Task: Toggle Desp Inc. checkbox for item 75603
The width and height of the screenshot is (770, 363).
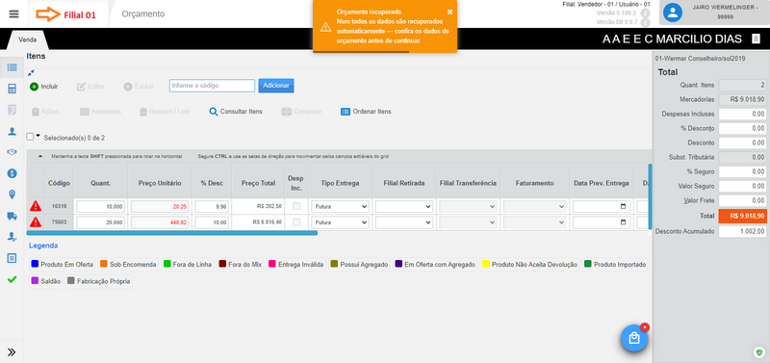Action: 296,222
